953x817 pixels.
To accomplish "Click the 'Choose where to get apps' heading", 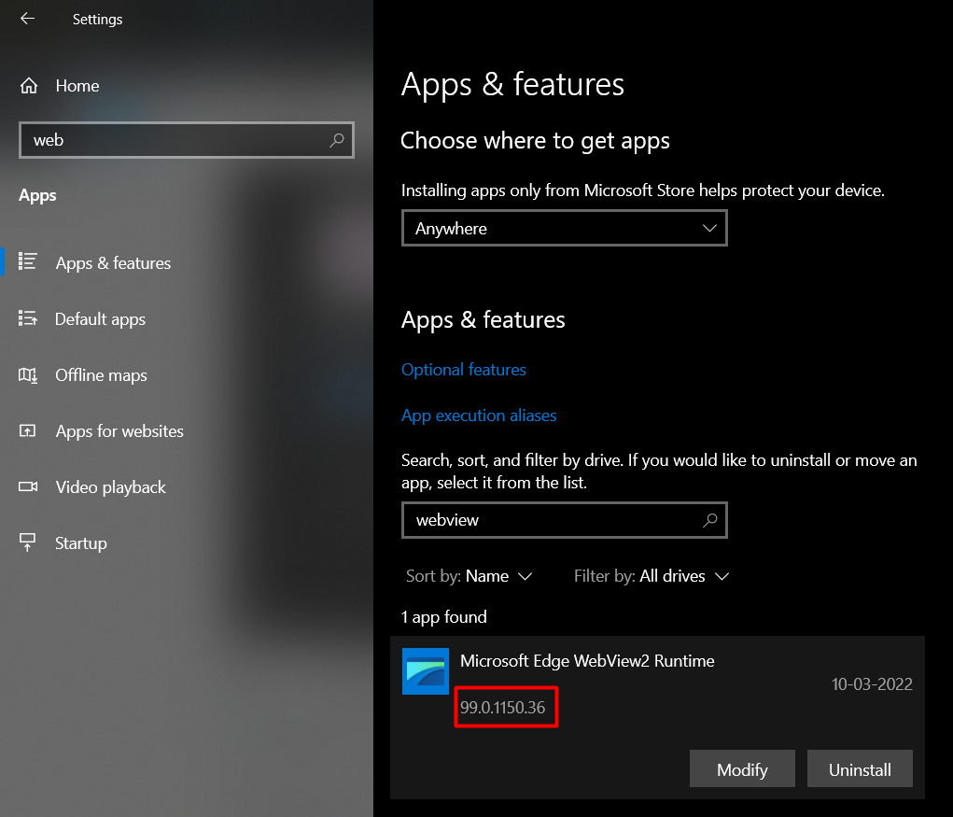I will click(535, 140).
